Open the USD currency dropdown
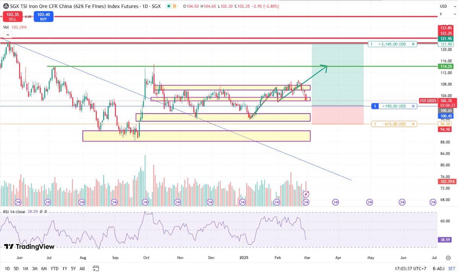Image resolution: width=458 pixels, height=273 pixels. click(444, 6)
